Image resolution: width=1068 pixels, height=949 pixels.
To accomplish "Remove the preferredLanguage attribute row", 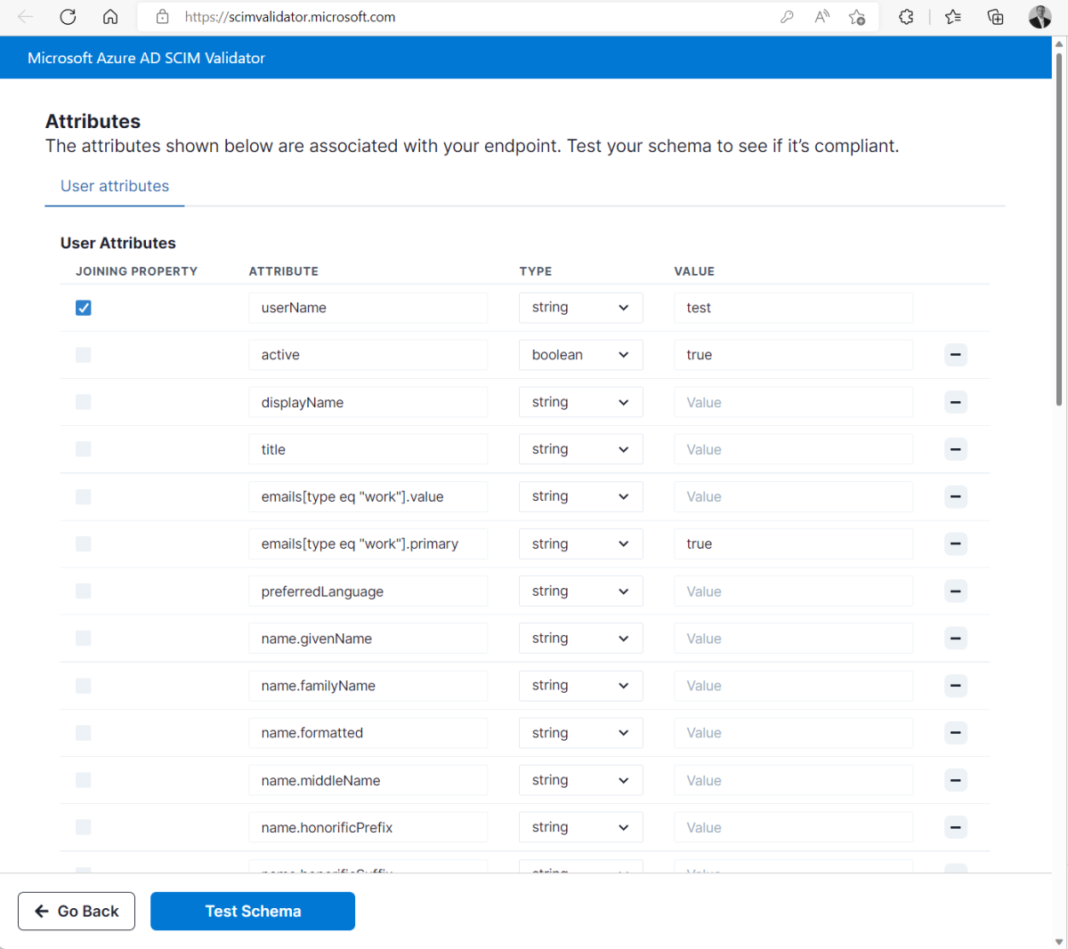I will 956,591.
